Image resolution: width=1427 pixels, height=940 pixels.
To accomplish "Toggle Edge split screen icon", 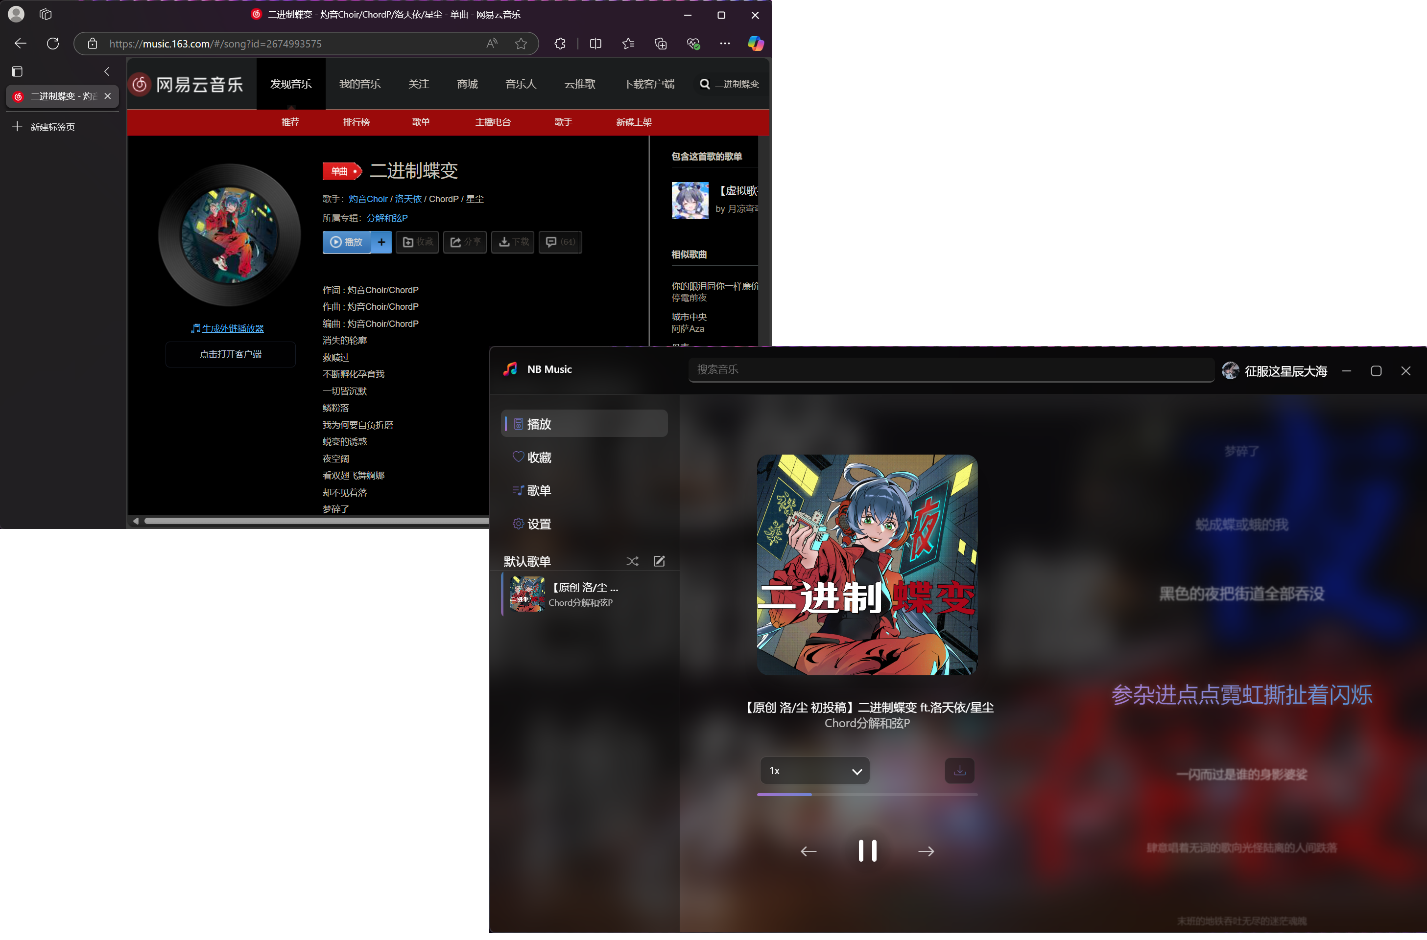I will [x=595, y=43].
